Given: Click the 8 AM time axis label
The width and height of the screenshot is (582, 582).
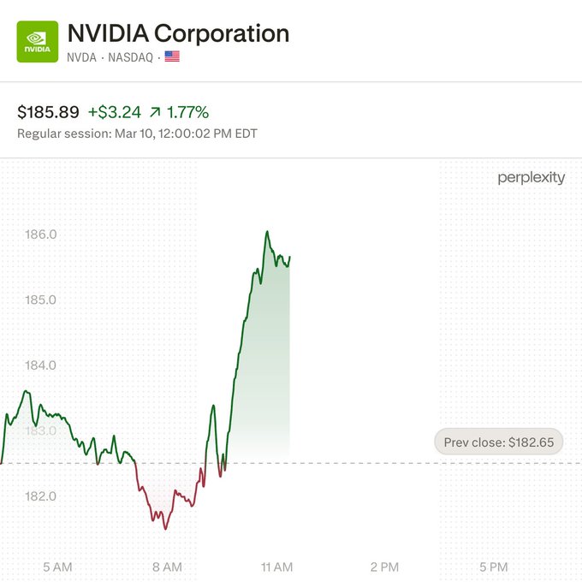Looking at the screenshot, I should (167, 567).
